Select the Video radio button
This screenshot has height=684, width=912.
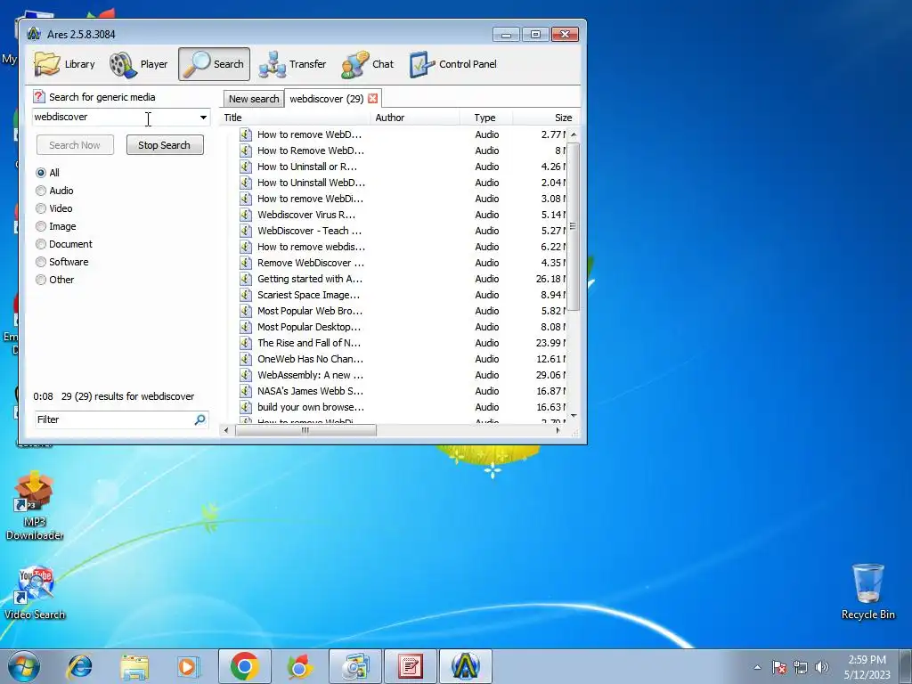(41, 208)
